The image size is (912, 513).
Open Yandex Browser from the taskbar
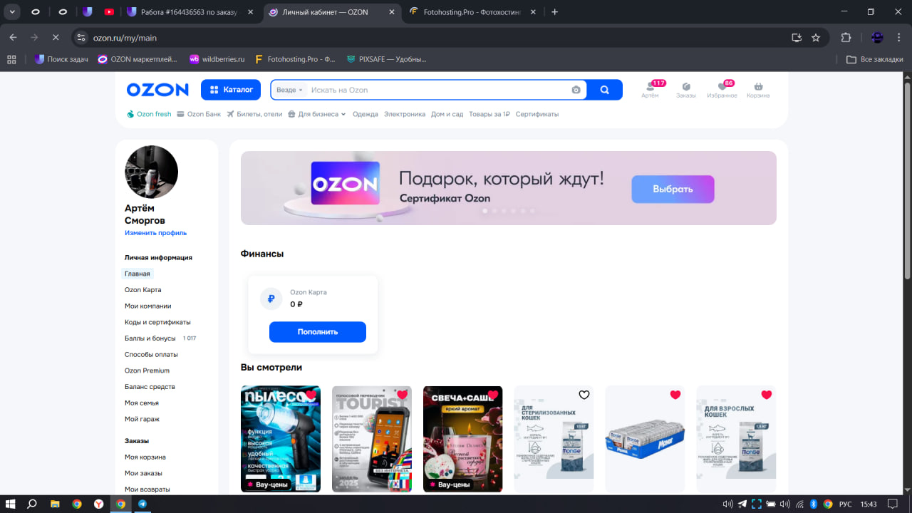98,504
